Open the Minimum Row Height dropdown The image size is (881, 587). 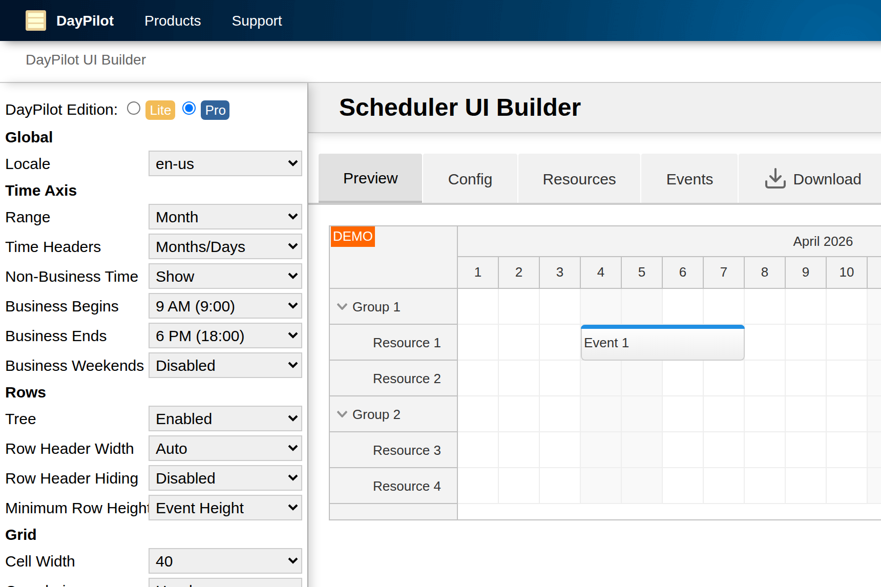click(x=225, y=508)
